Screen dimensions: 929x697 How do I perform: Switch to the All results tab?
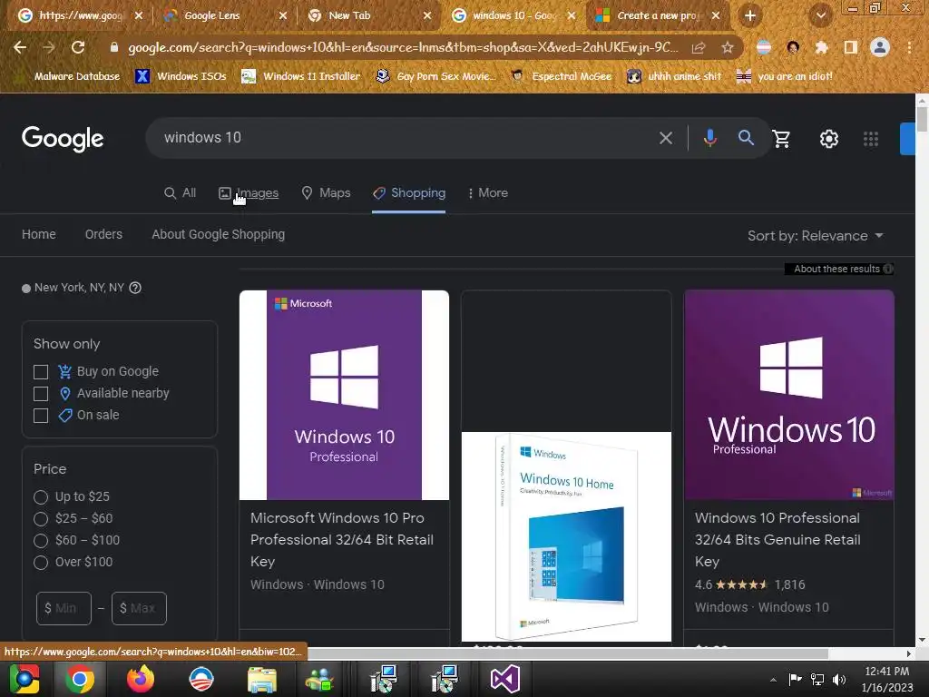point(181,193)
